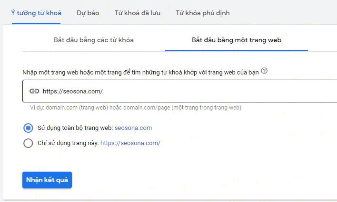Open the https://seosona.com/ single-page link
The image size is (337, 202).
[x=130, y=143]
